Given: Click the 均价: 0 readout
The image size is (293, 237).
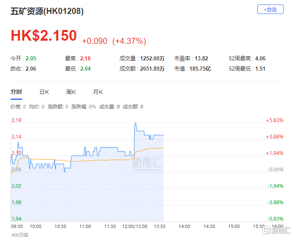Looking at the screenshot, I should point(37,107).
